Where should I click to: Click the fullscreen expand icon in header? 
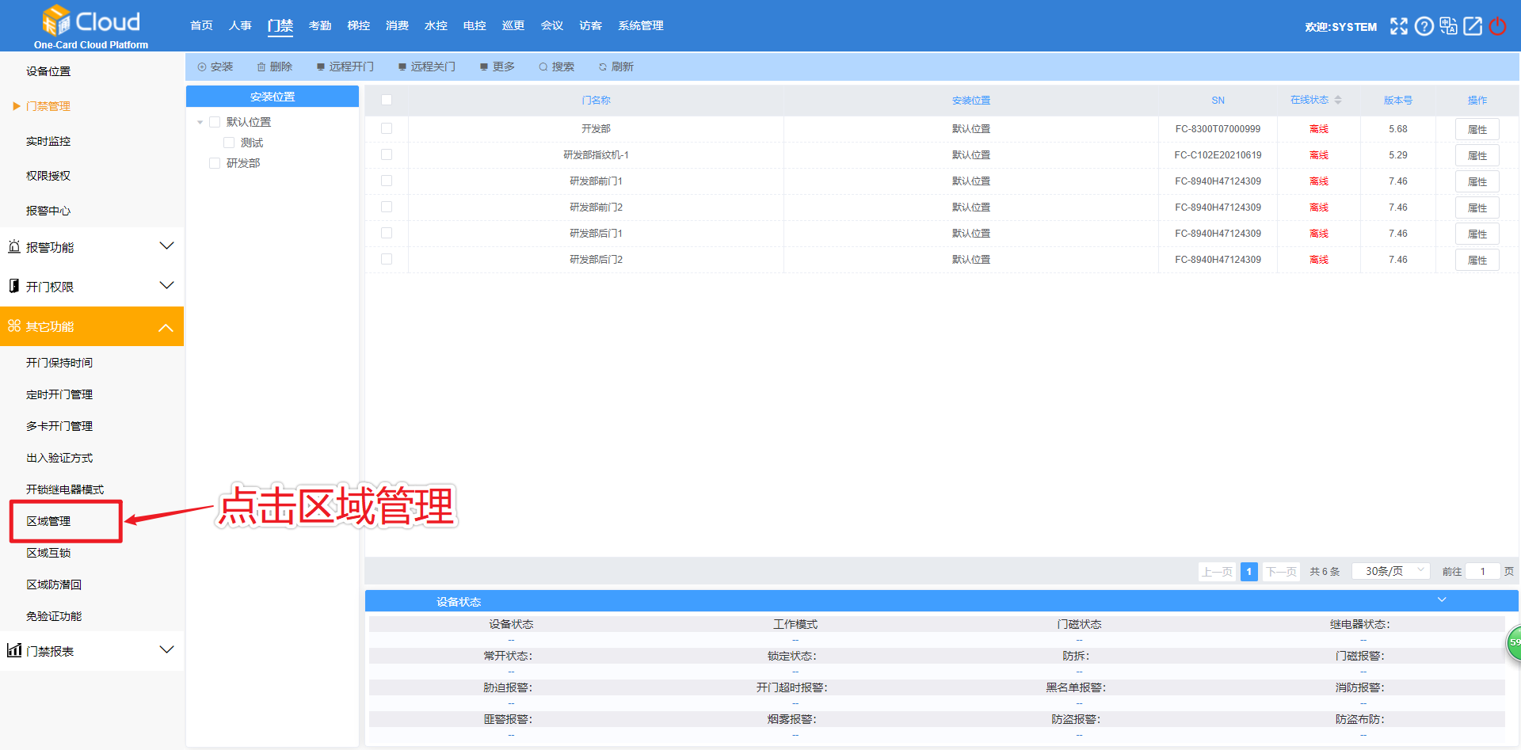point(1399,26)
